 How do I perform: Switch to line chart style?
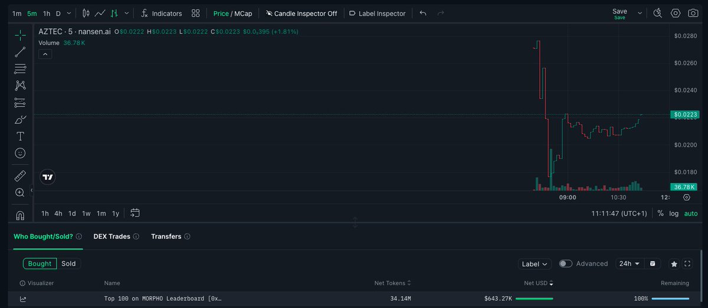click(100, 13)
